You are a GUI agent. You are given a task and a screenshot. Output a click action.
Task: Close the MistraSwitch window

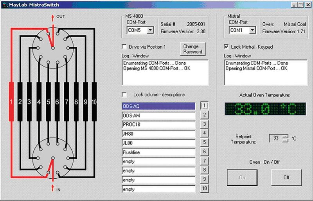coord(308,5)
